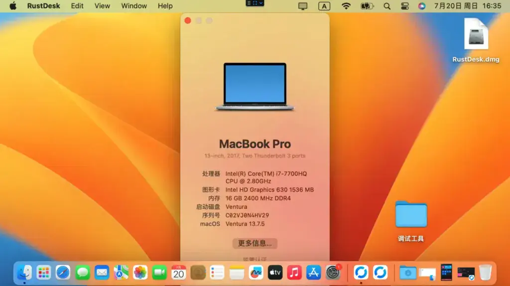This screenshot has height=286, width=510.
Task: Click serial number C02VJ0N4HV29
Action: 247,215
